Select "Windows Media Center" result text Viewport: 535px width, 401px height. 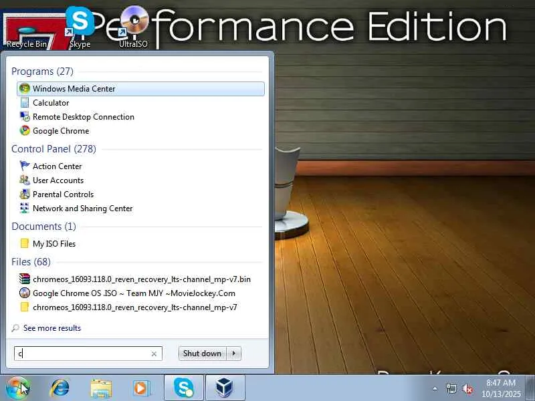(74, 89)
